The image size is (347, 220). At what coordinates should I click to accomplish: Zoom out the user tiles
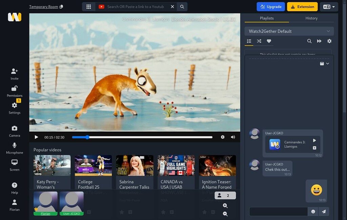pyautogui.click(x=225, y=214)
